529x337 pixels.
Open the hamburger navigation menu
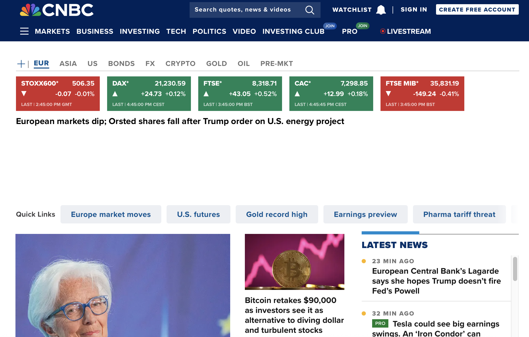coord(24,31)
